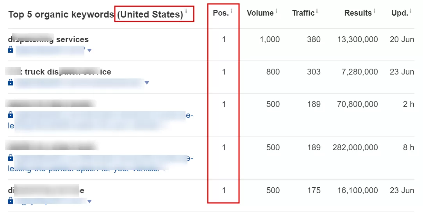Expand URL dropdown arrow in the last row
Screen dimensions: 423x215
tap(89, 201)
